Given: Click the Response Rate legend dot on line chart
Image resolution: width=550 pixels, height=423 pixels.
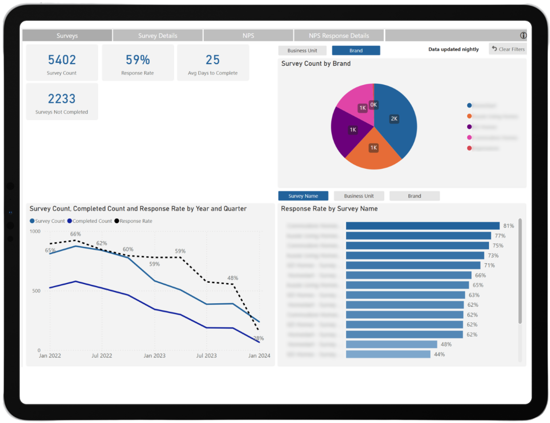Looking at the screenshot, I should [x=116, y=221].
